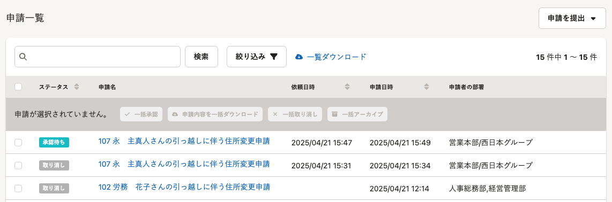Click 申請内容を一括ダウンロード button
Screen dimensions: 612x202
click(215, 114)
